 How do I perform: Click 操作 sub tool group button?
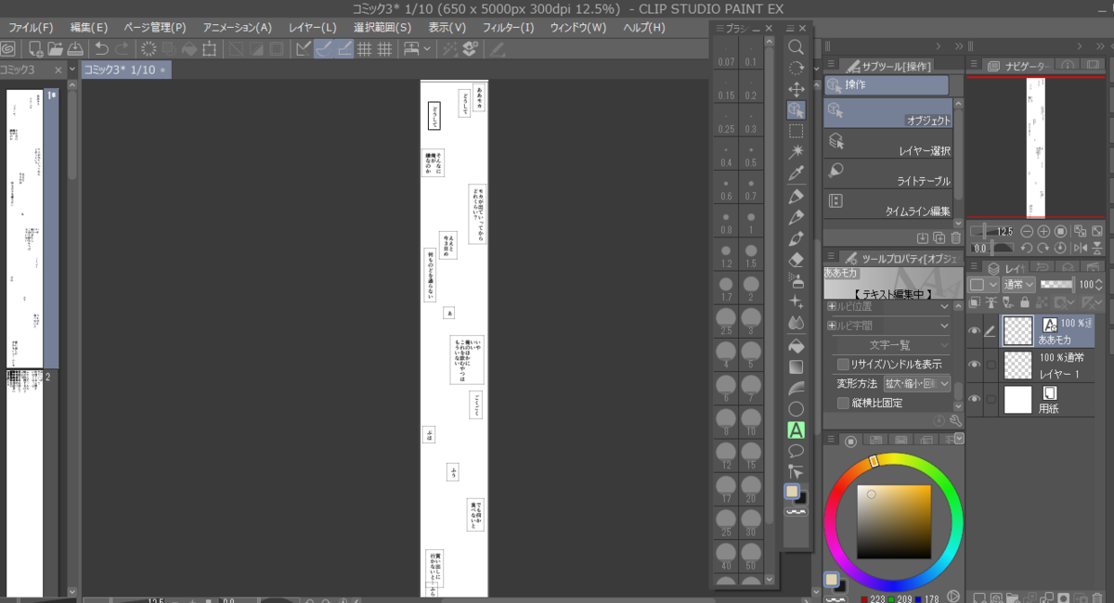887,84
